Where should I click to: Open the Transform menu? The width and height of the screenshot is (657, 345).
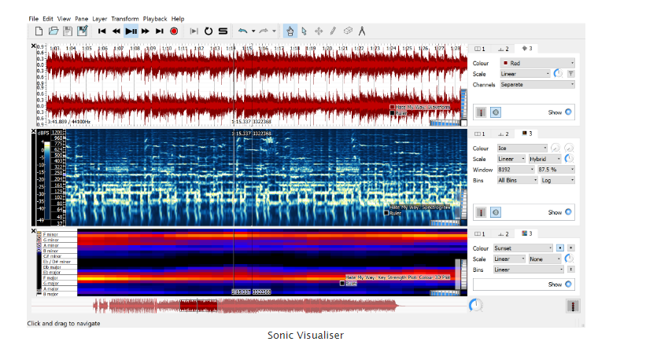pyautogui.click(x=125, y=19)
